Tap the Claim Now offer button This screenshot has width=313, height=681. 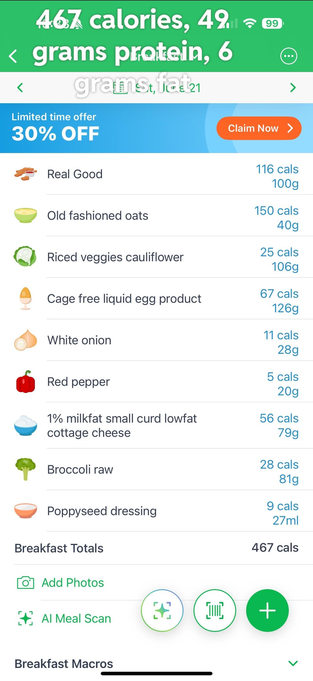click(x=259, y=128)
